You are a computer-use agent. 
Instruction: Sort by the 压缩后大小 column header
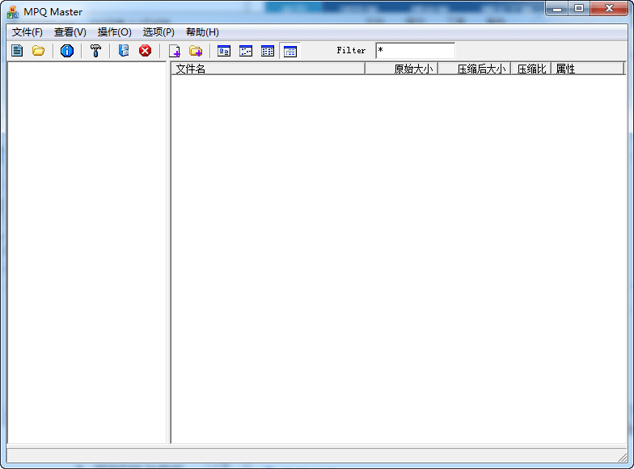[x=475, y=69]
